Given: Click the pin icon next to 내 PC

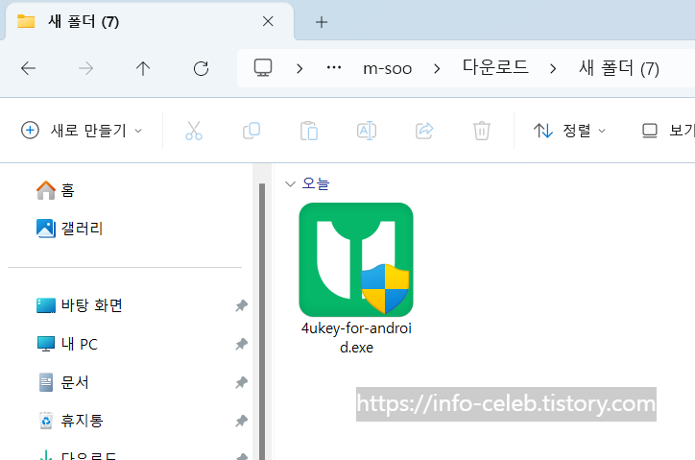Looking at the screenshot, I should [x=241, y=344].
